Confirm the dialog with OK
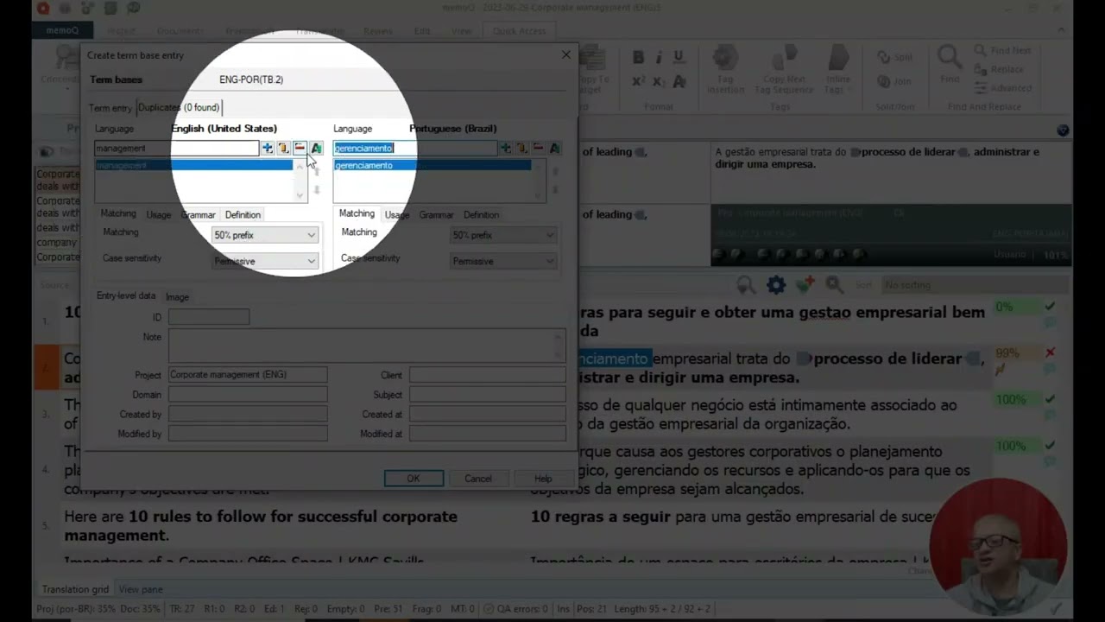This screenshot has height=622, width=1105. (414, 479)
